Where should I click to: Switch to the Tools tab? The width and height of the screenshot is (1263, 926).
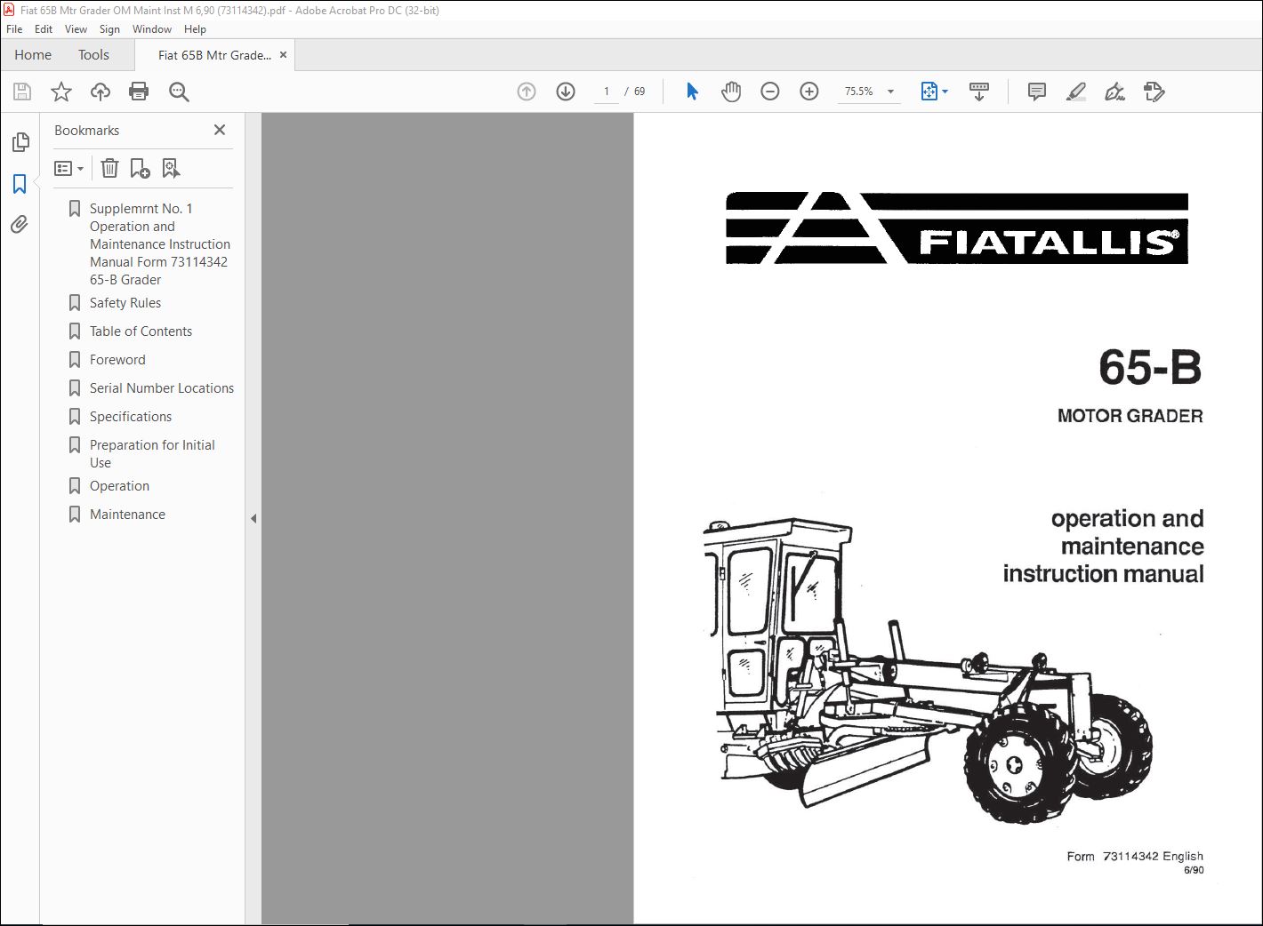(93, 55)
